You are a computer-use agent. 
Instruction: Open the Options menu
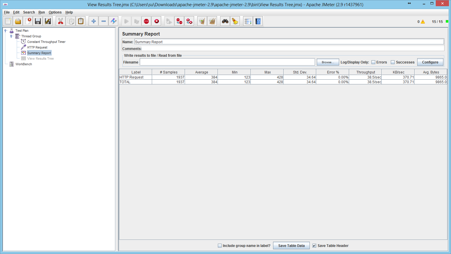pos(55,12)
